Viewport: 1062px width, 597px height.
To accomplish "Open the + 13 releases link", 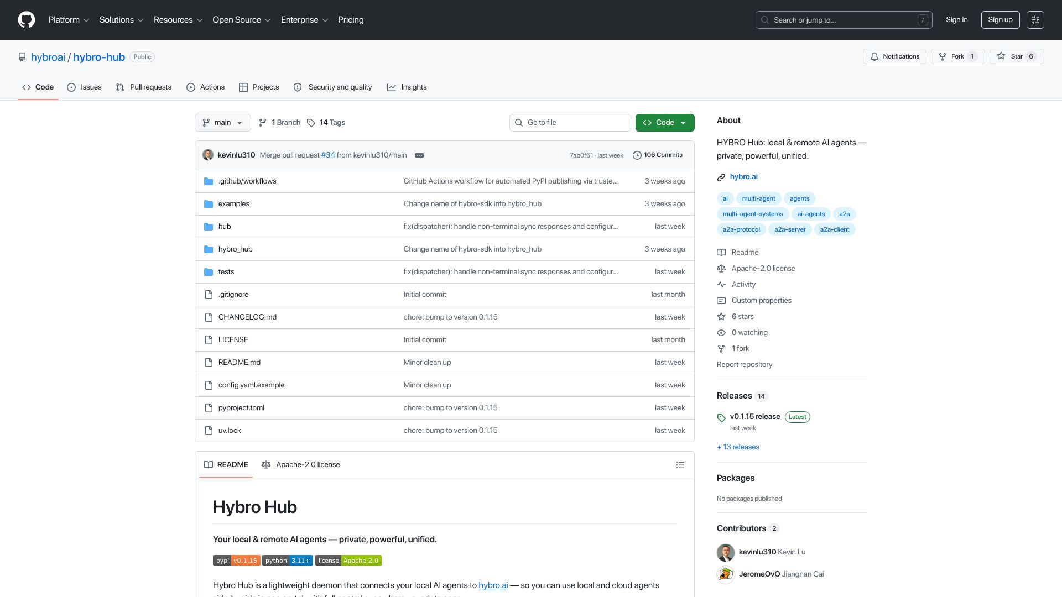I will click(738, 447).
